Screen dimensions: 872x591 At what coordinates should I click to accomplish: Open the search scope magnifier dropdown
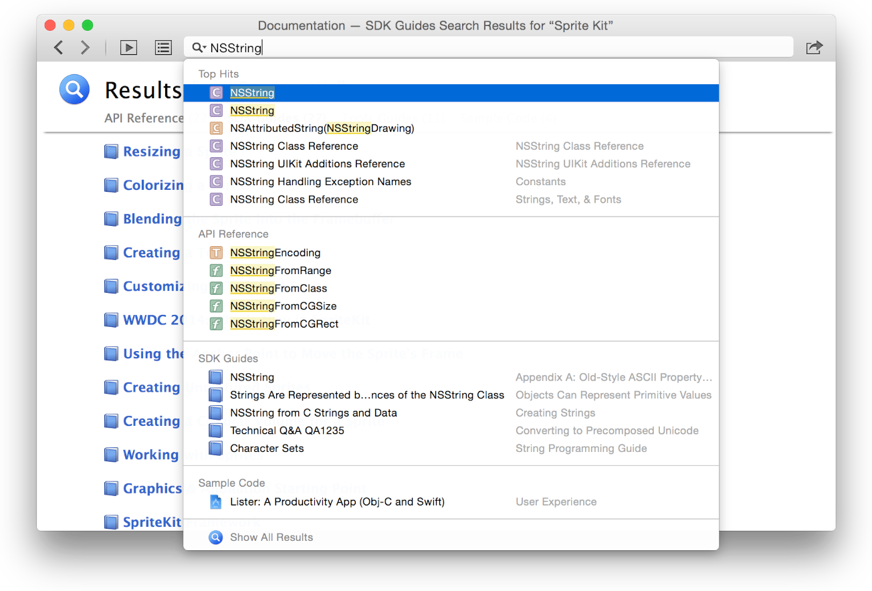tap(199, 47)
